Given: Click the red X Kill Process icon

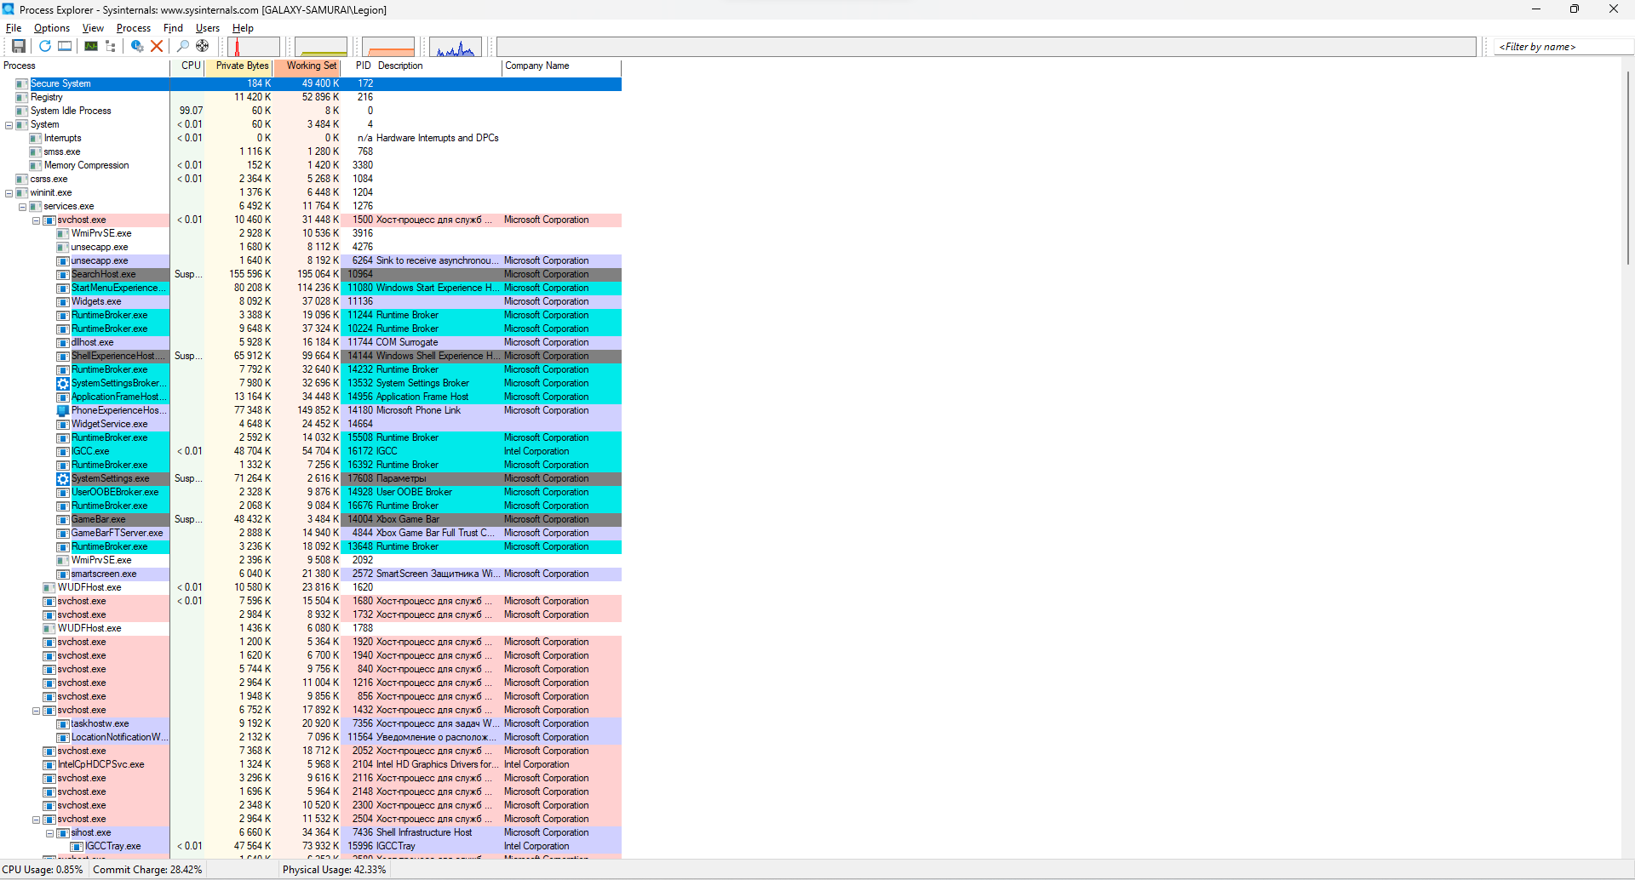Looking at the screenshot, I should (157, 46).
